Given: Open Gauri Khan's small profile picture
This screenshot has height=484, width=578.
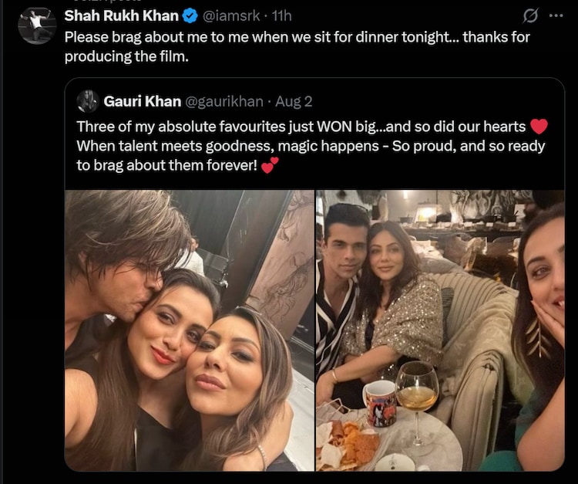Looking at the screenshot, I should pyautogui.click(x=88, y=101).
